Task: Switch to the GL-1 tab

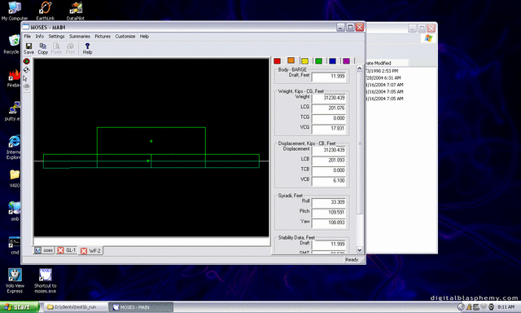Action: [71, 250]
